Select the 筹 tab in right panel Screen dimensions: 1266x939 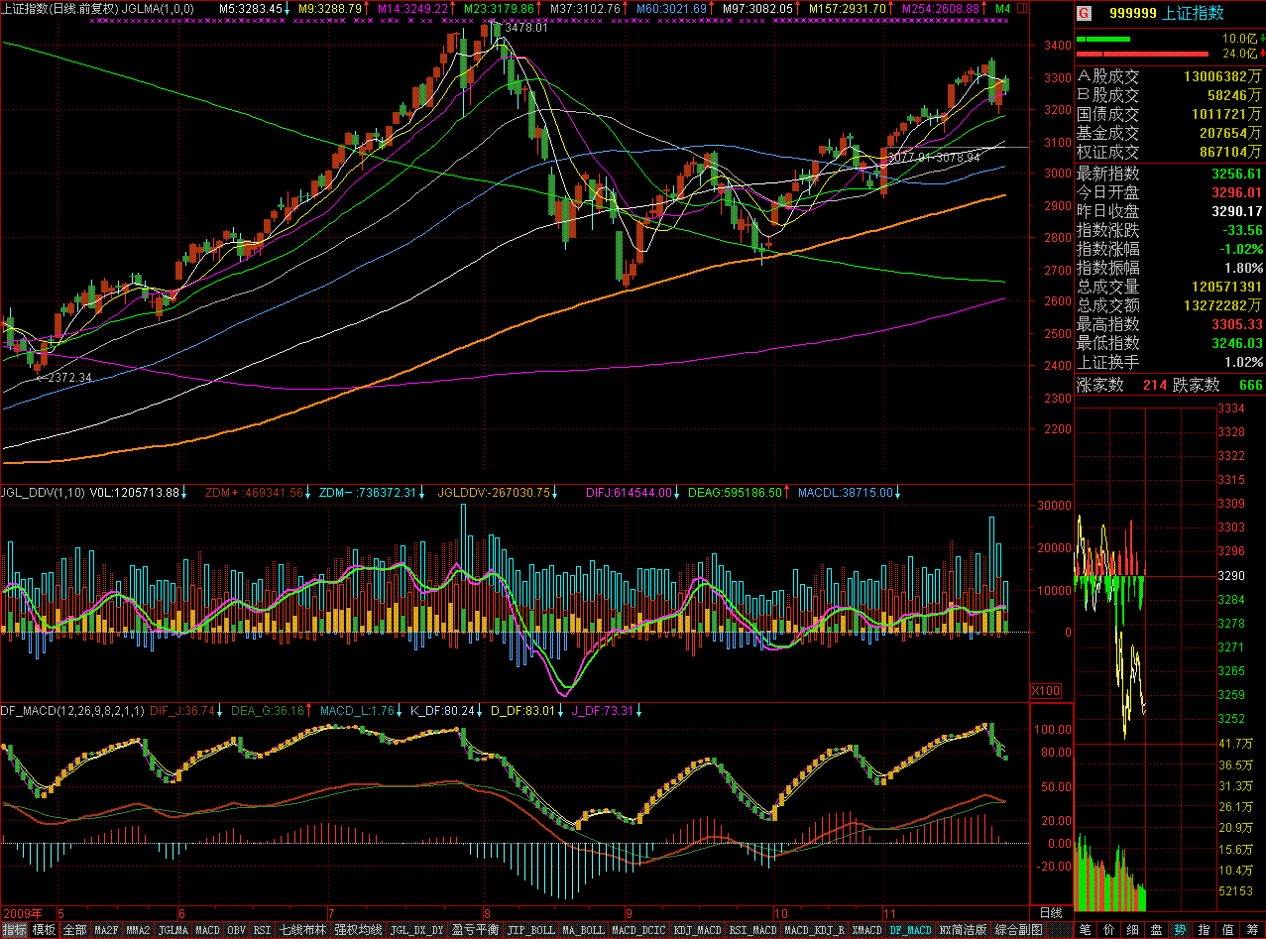(1253, 930)
